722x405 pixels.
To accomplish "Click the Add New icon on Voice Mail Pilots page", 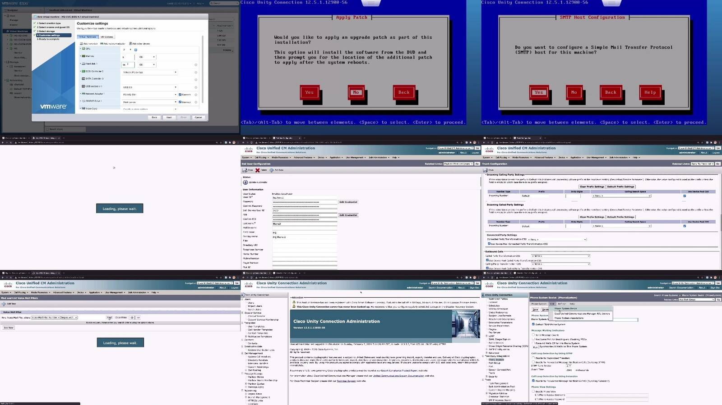I will click(4, 304).
